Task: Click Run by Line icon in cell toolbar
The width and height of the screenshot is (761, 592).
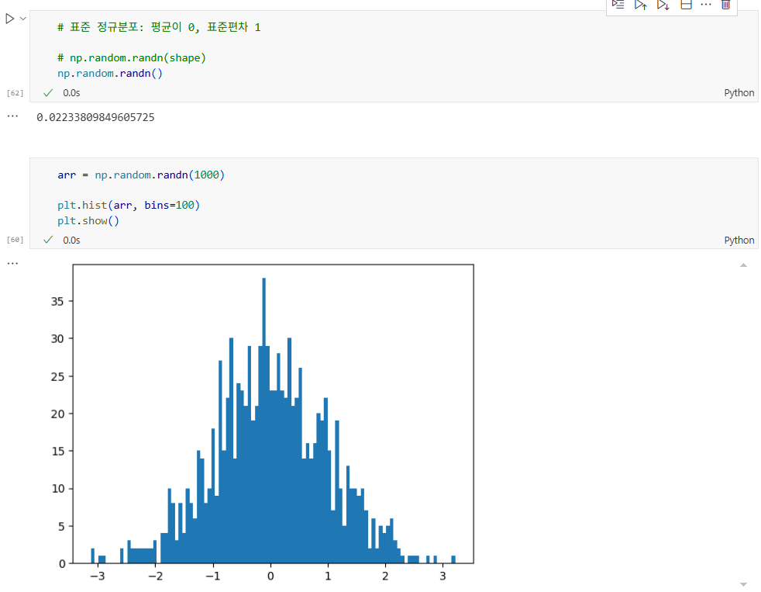Action: point(618,5)
